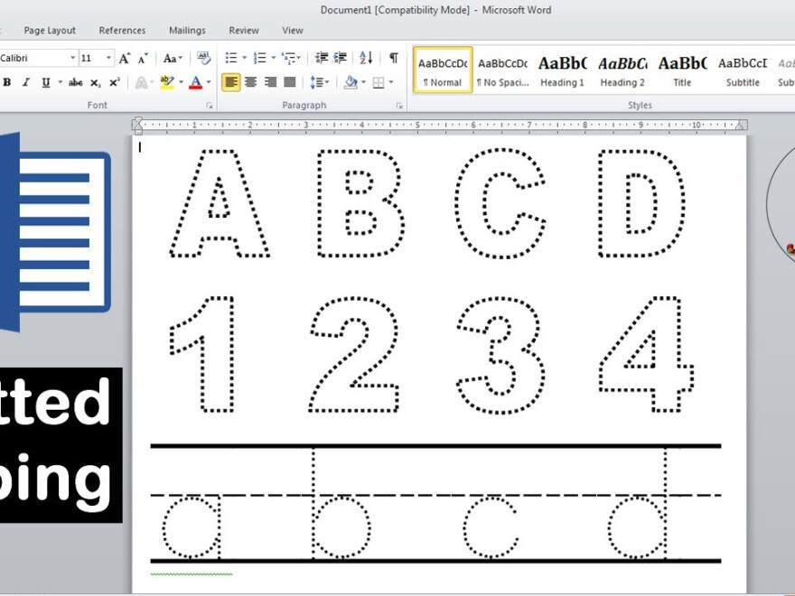Apply the Heading 2 style
Screen dimensions: 795x596
[x=622, y=70]
